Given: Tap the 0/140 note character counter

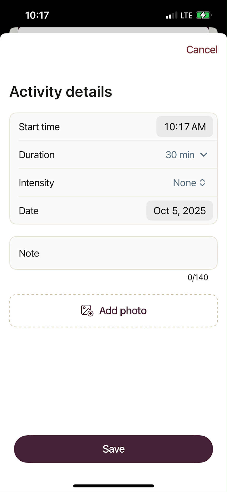Looking at the screenshot, I should click(198, 277).
